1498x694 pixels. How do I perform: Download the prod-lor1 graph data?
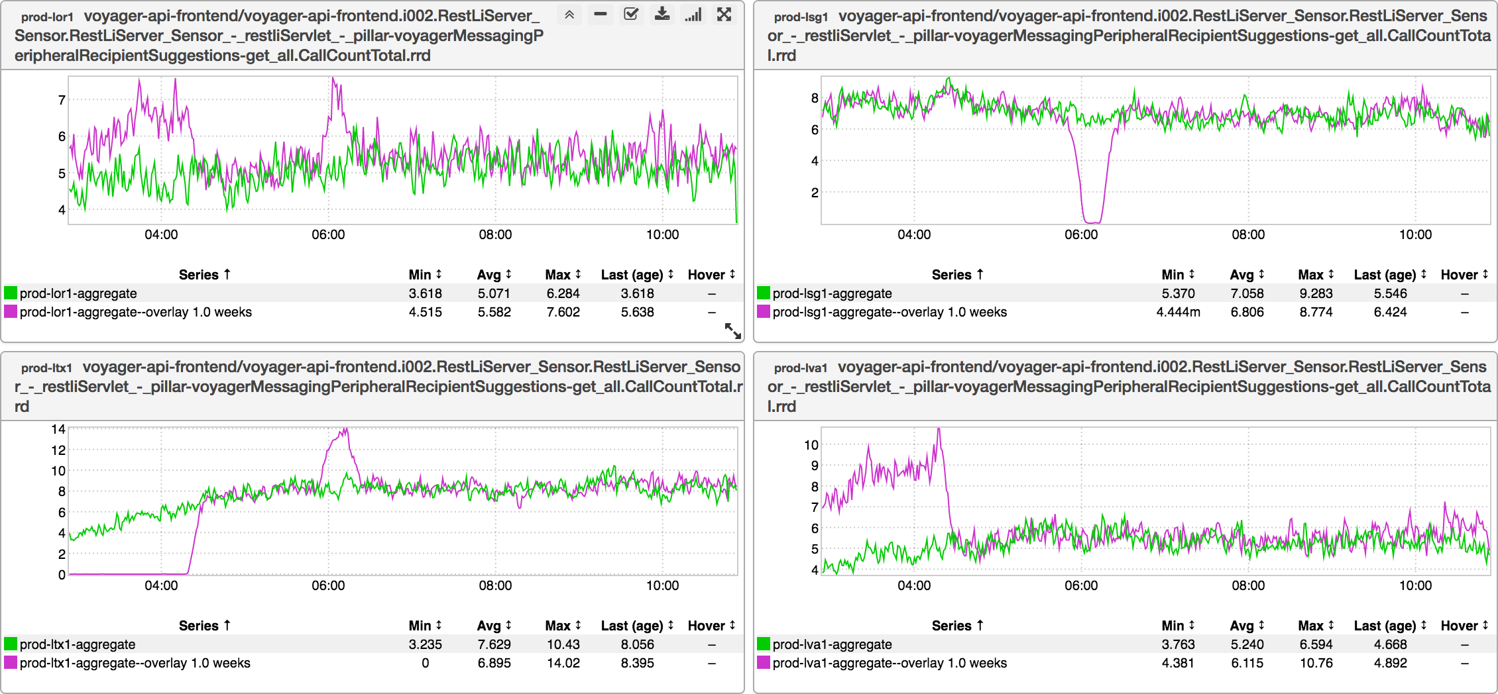coord(662,15)
